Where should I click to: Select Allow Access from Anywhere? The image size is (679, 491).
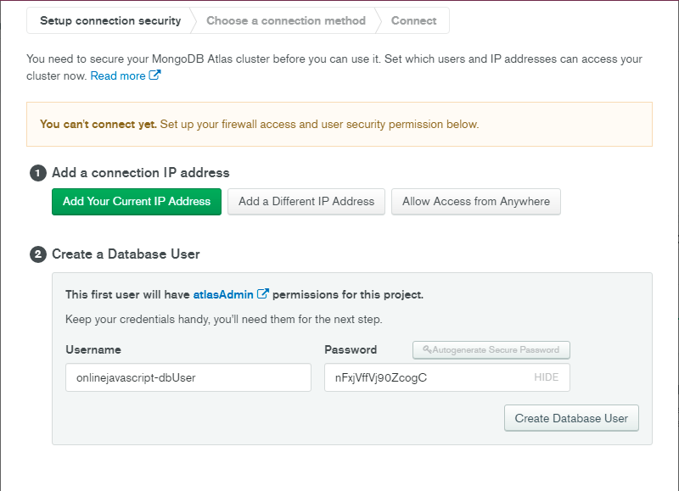(476, 202)
